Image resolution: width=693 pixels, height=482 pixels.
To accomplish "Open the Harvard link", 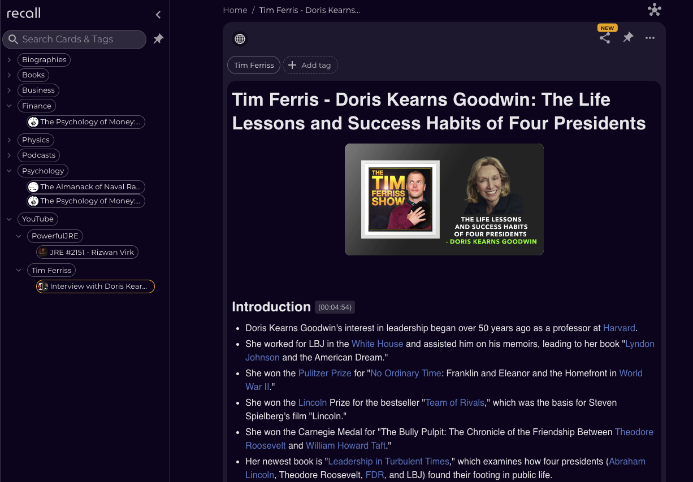I will 620,328.
